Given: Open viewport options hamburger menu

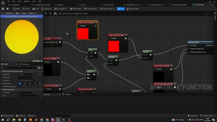Looking at the screenshot, I should 2,14.
